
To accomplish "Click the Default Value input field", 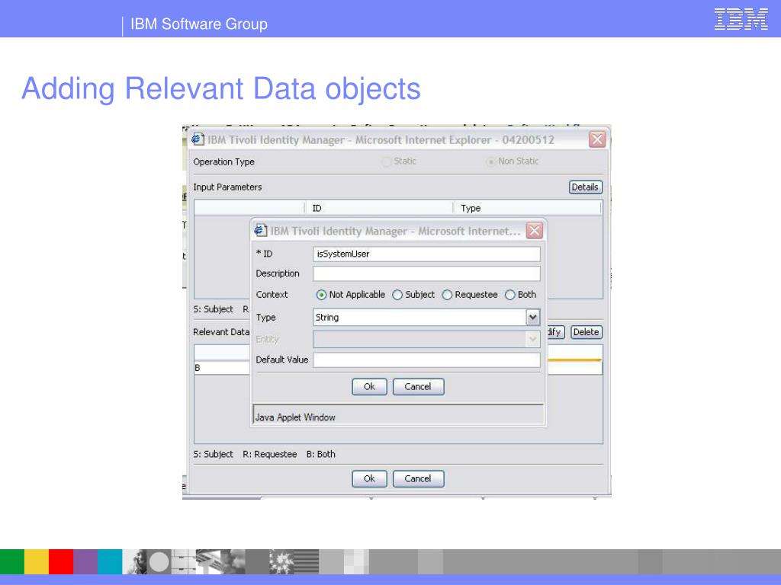I will (x=426, y=360).
